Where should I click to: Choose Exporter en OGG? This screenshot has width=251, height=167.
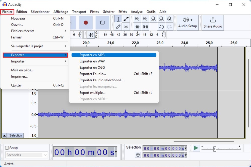[114, 67]
